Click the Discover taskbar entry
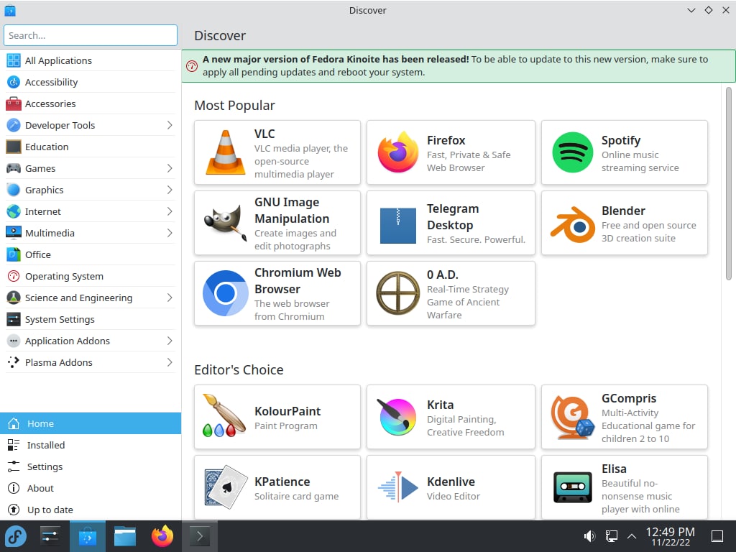Screen dimensions: 736x552 click(87, 536)
